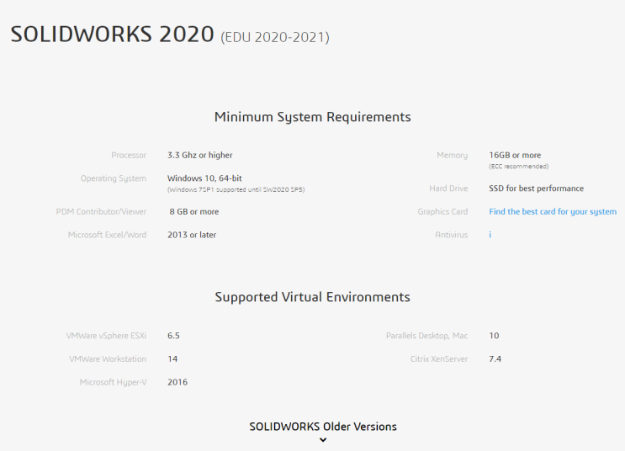
Task: Open the 'Find the best card for your system' link
Action: (553, 212)
